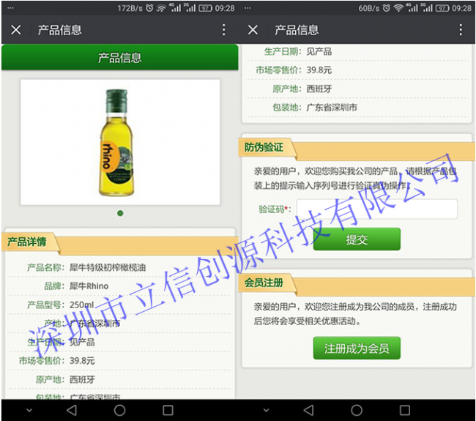Screen dimensions: 476x421
Task: Click brand value 犀牛Rhino
Action: [89, 286]
